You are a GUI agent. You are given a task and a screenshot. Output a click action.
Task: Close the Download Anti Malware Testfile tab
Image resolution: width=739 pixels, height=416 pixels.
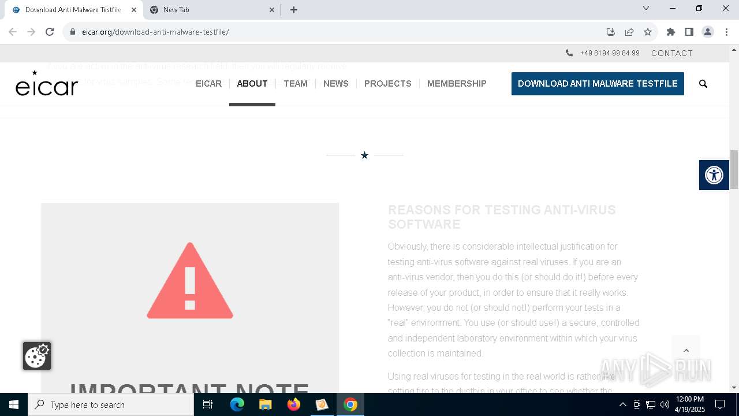tap(133, 10)
